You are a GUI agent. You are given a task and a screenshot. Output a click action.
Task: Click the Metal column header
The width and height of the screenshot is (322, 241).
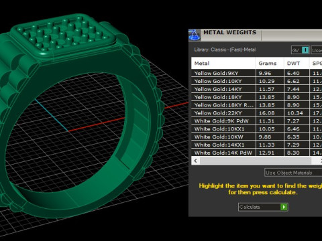click(223, 63)
